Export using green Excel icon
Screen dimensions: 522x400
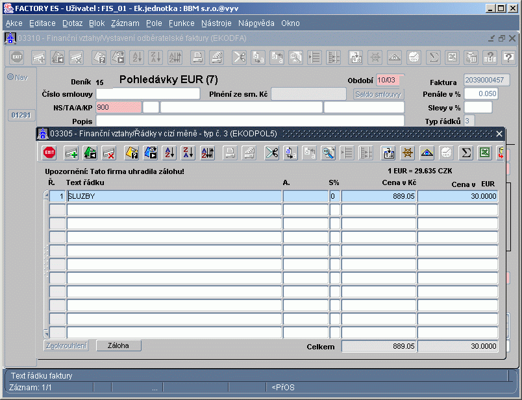tap(485, 153)
